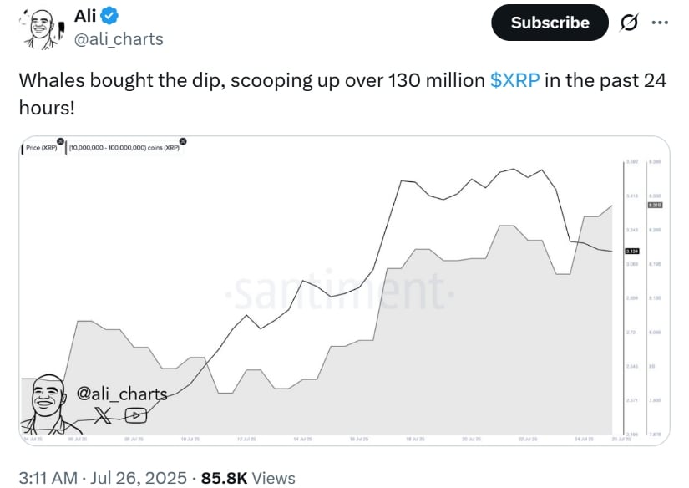The image size is (689, 488).
Task: Select the Price (XRP) metric label
Action: (x=41, y=148)
